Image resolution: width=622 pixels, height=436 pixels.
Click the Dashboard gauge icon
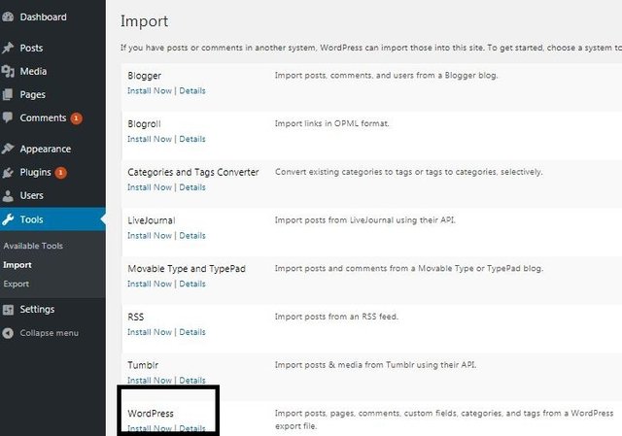click(x=8, y=17)
